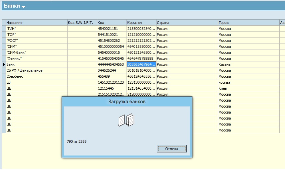Select the Банк name cell

tap(37, 64)
